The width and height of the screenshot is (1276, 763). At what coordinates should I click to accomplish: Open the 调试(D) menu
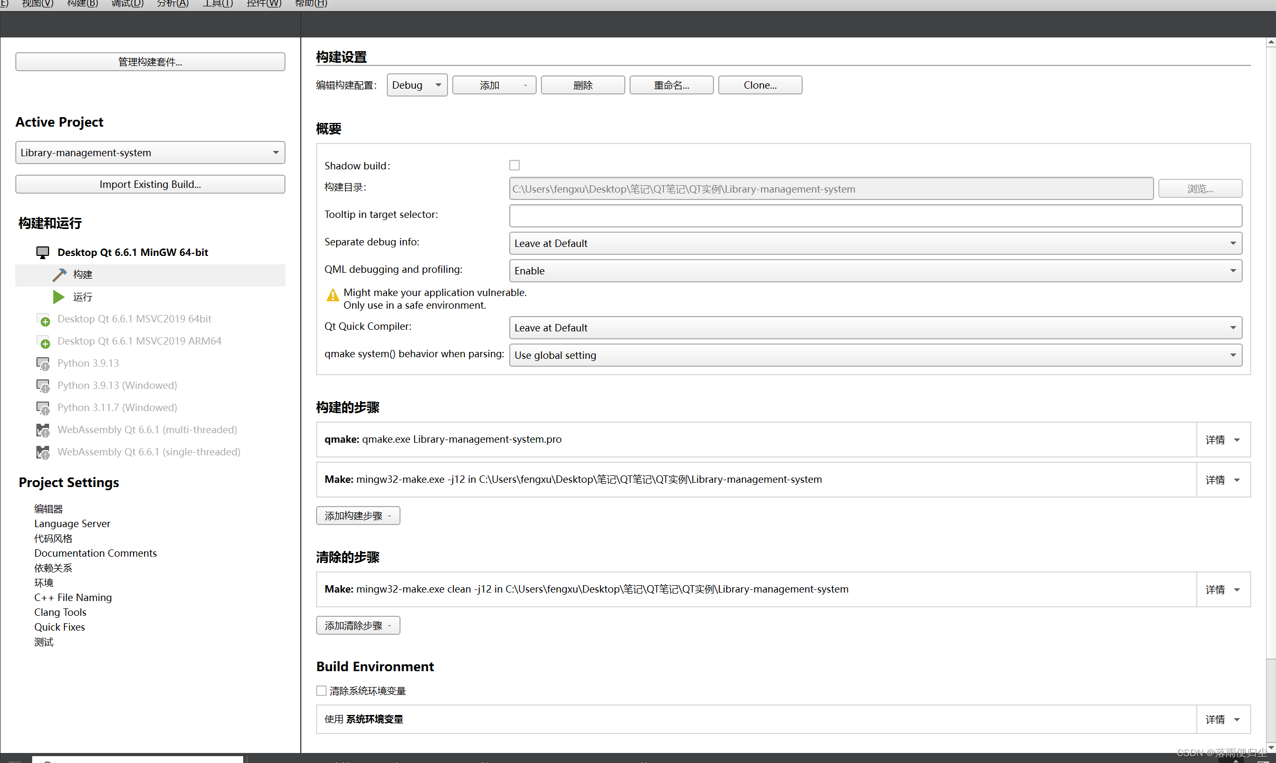click(127, 4)
